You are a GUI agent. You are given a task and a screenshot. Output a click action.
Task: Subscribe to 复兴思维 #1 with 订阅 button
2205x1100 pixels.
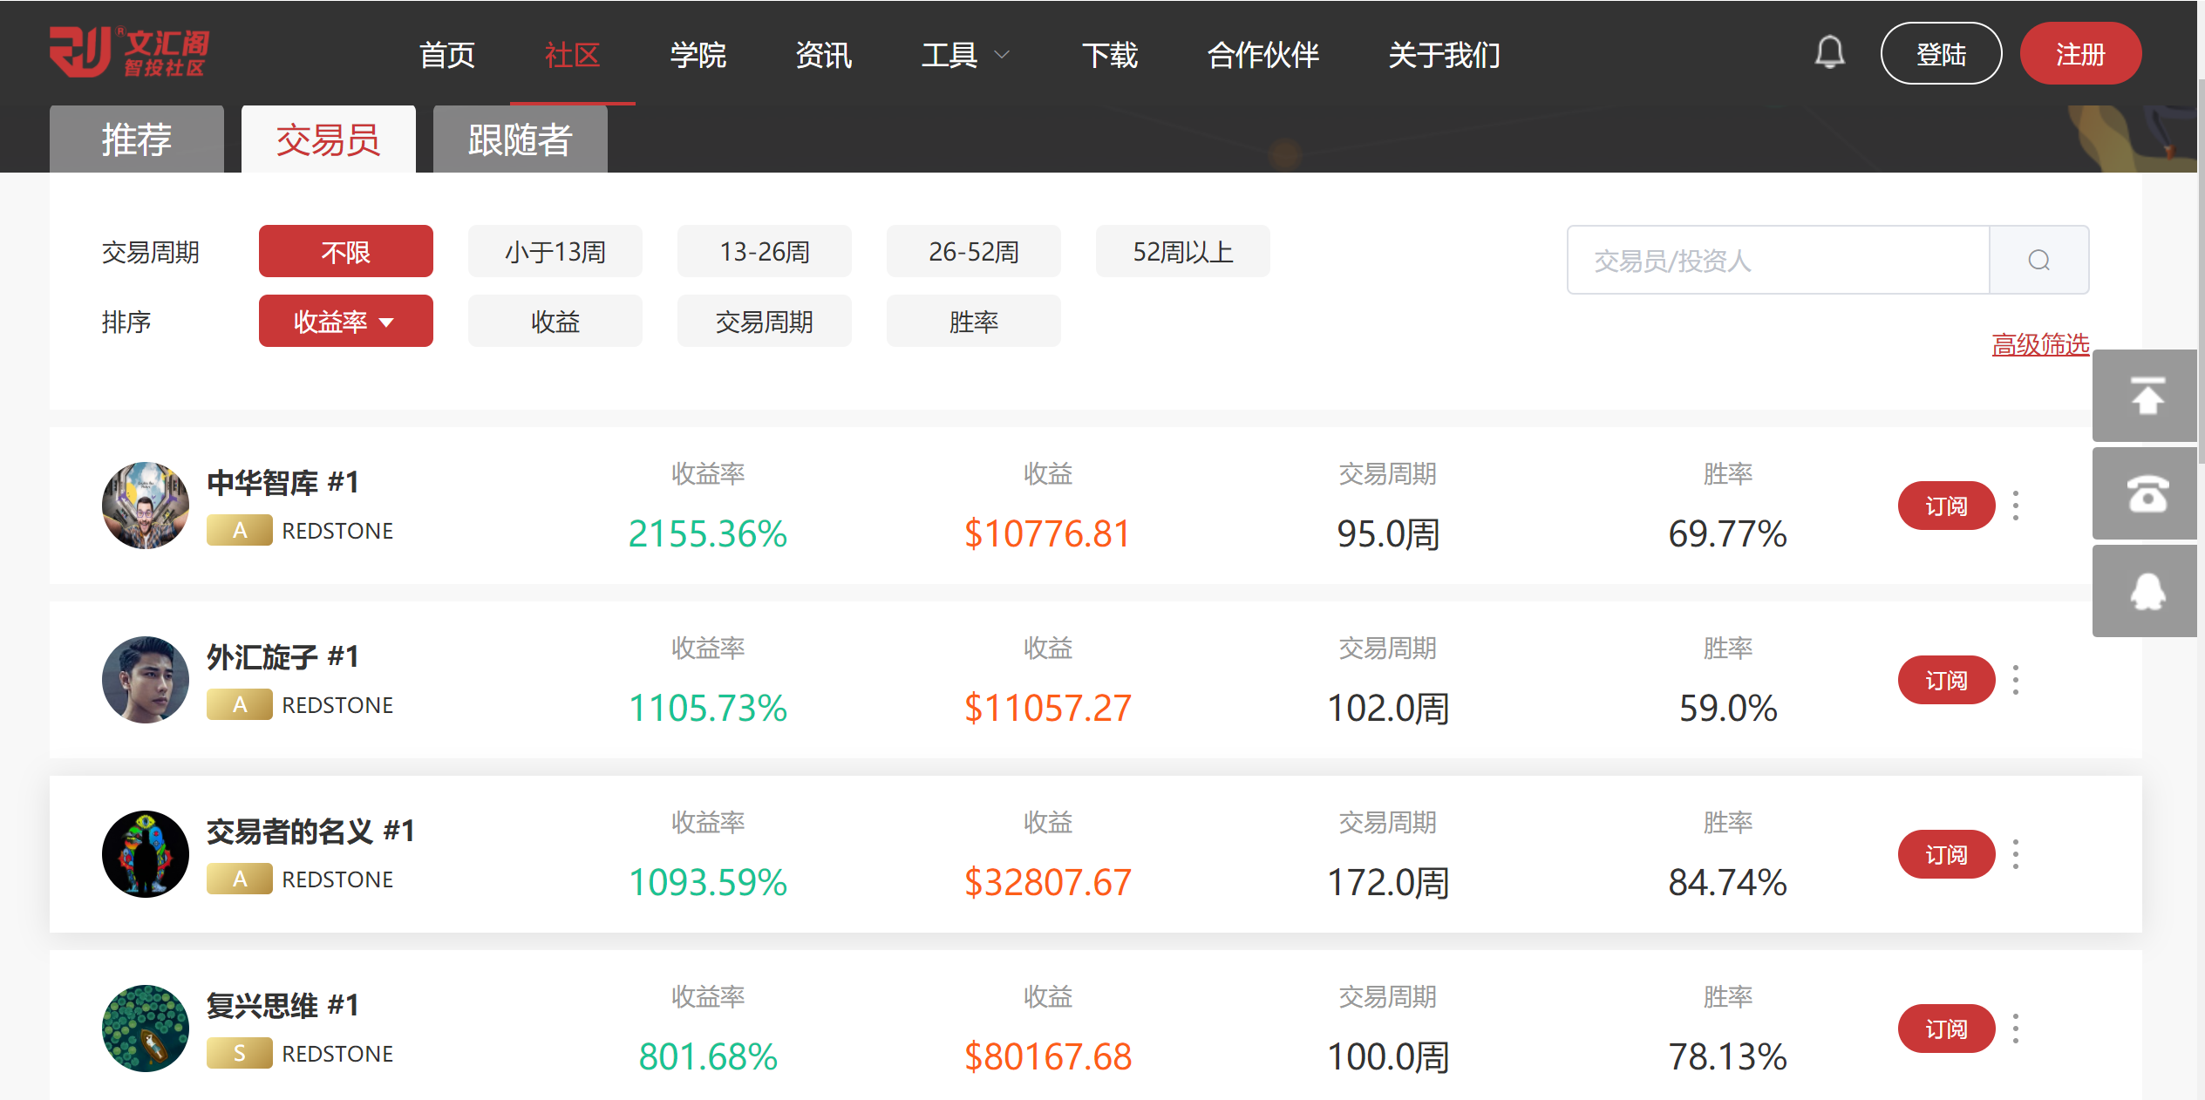tap(1945, 1029)
